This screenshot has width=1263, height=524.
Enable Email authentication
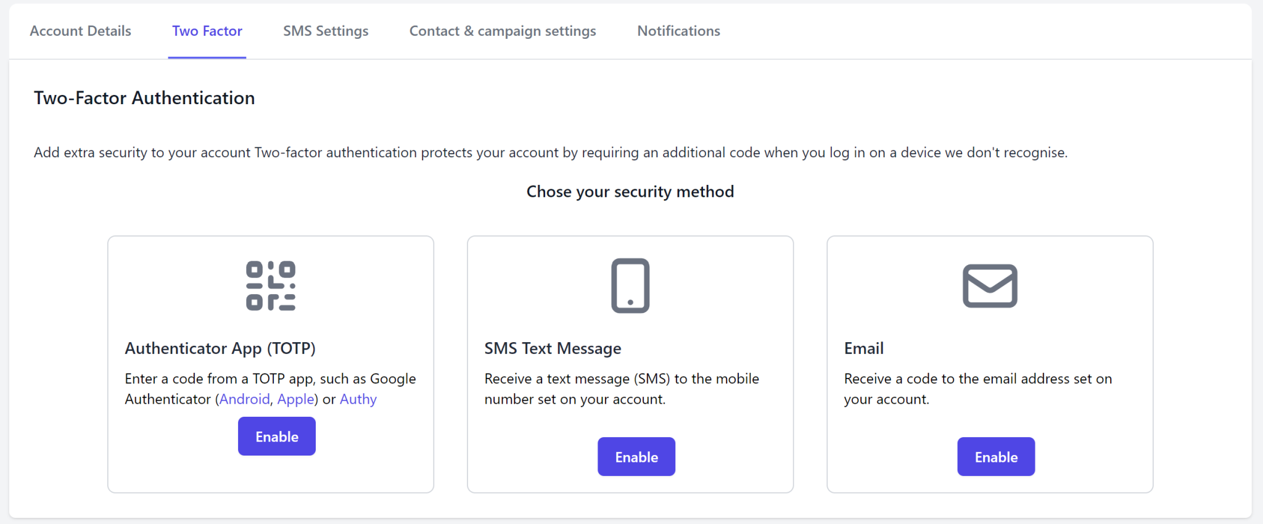tap(995, 456)
